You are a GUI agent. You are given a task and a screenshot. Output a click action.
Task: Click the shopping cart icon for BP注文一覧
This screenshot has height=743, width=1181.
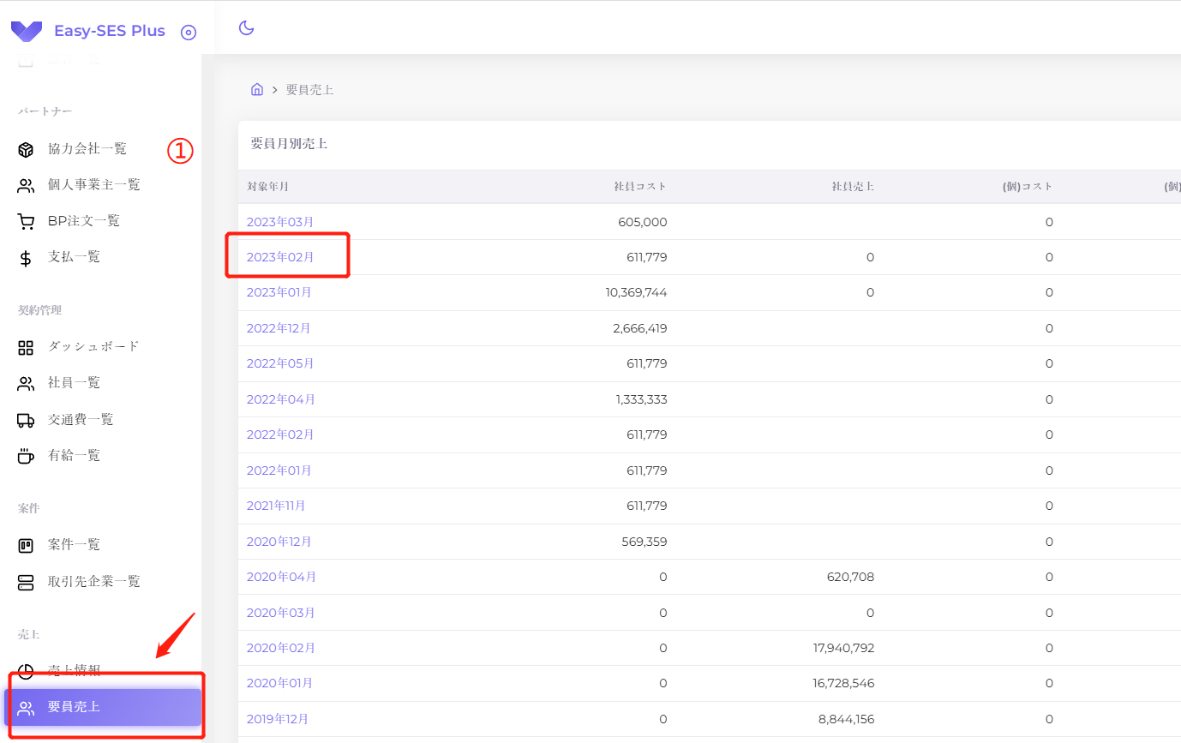tap(26, 221)
